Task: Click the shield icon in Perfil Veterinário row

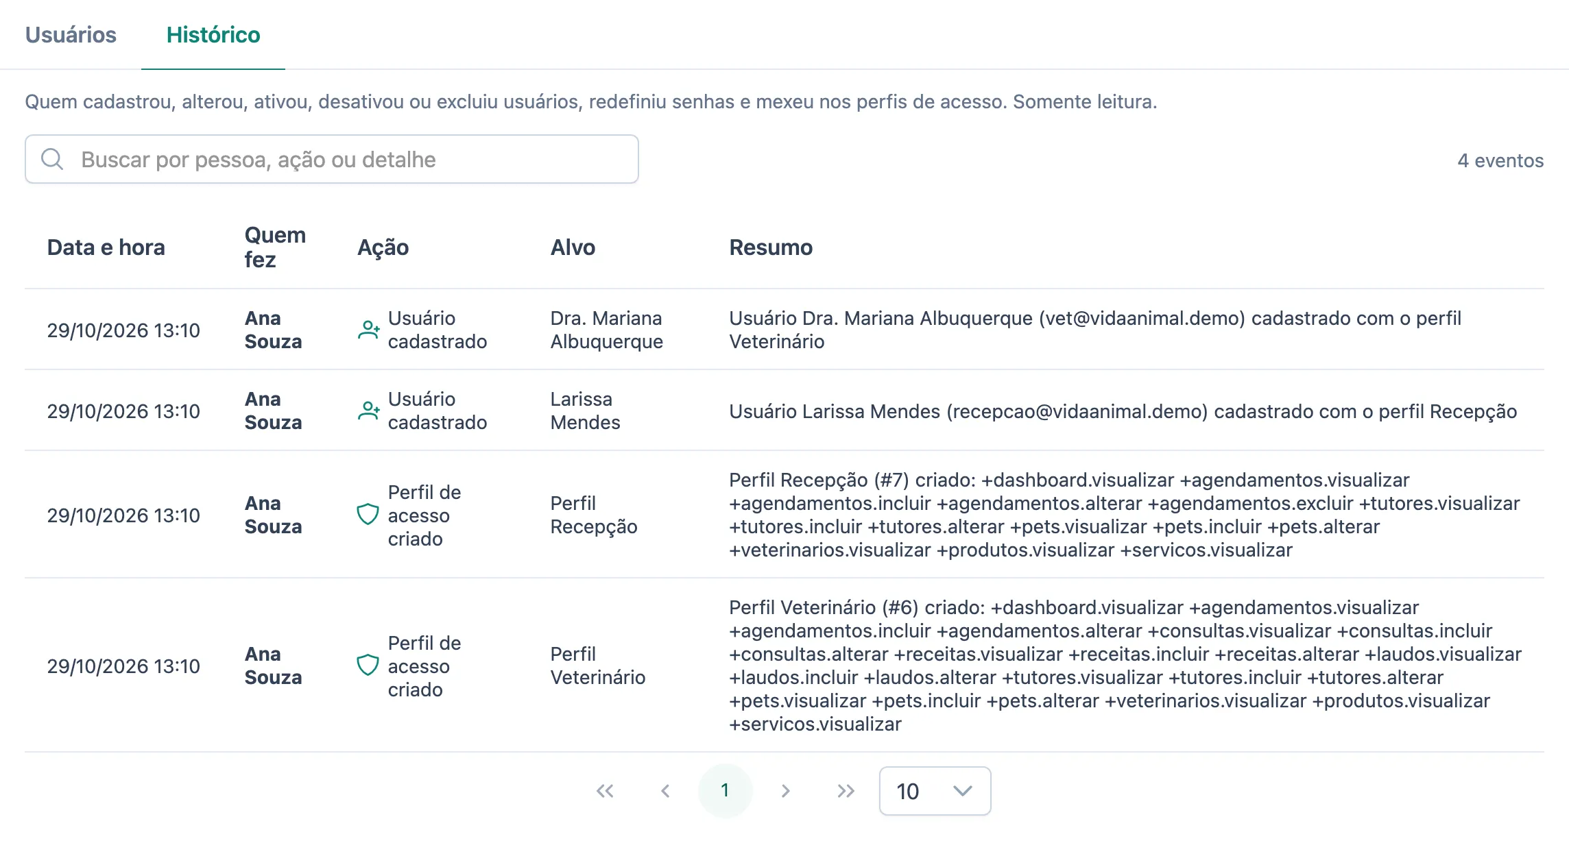Action: (x=368, y=666)
